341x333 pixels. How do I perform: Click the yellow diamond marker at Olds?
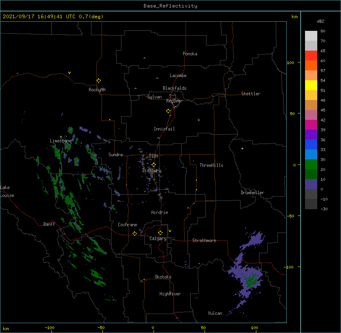pyautogui.click(x=153, y=165)
